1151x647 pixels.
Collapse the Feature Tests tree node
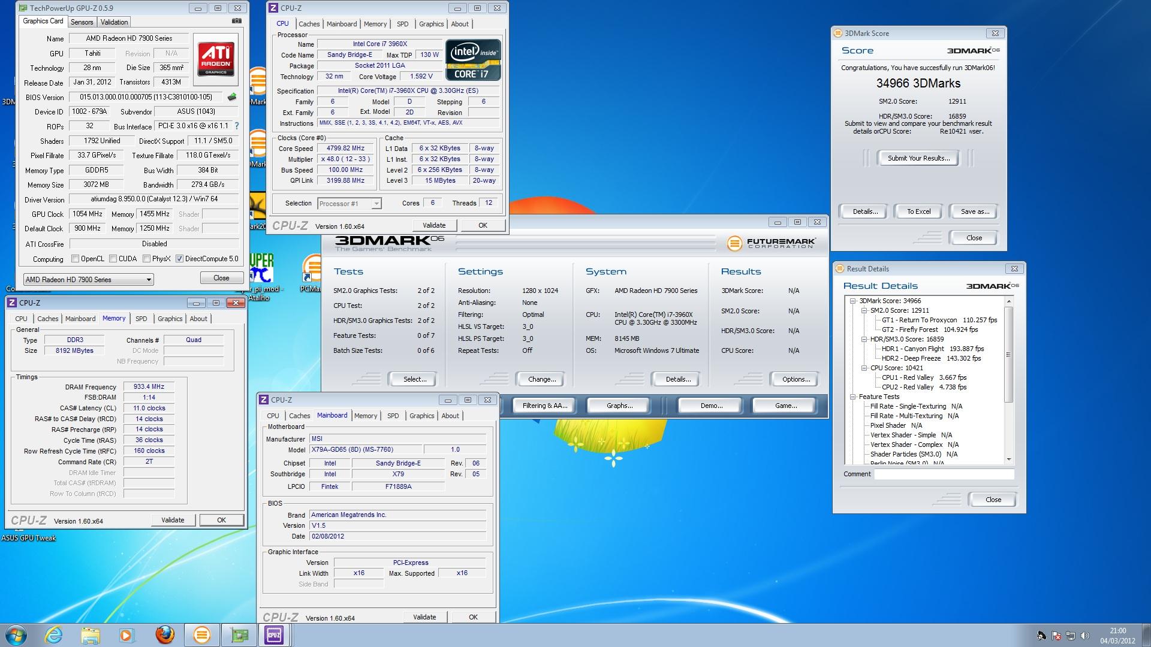[853, 397]
